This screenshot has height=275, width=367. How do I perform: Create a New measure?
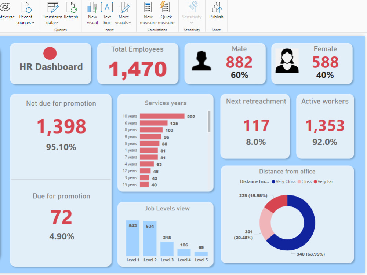pyautogui.click(x=148, y=11)
